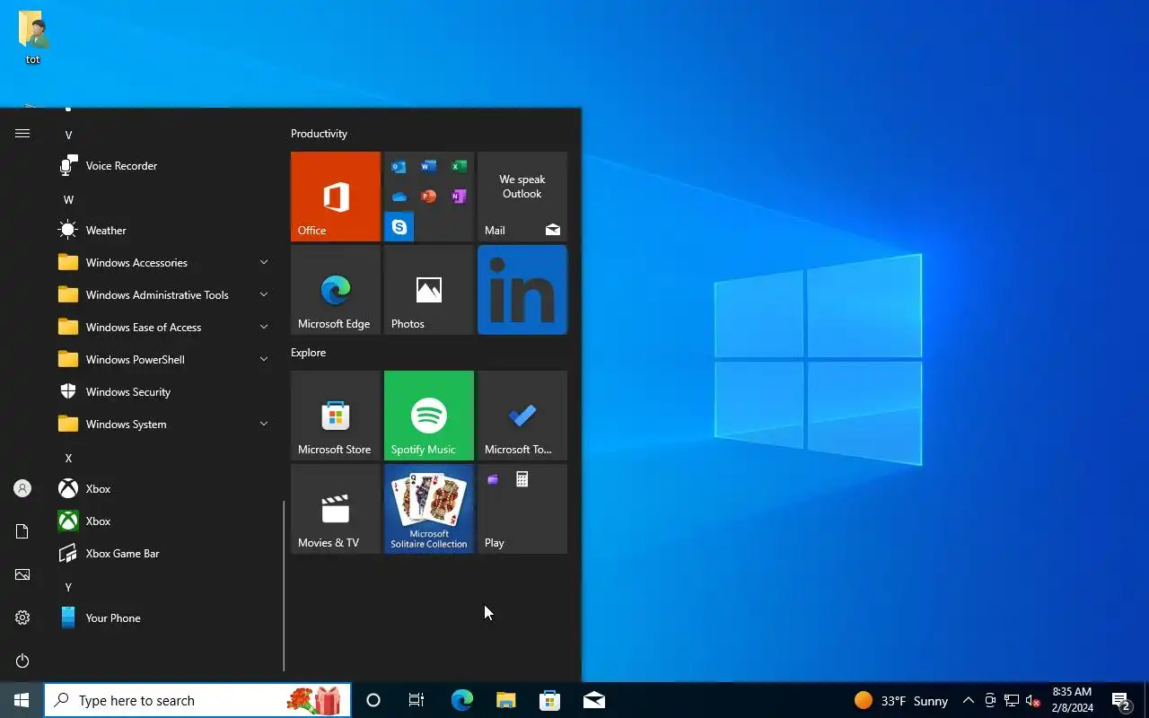Open Documents from the Start left rail
Image resolution: width=1149 pixels, height=718 pixels.
click(x=22, y=531)
